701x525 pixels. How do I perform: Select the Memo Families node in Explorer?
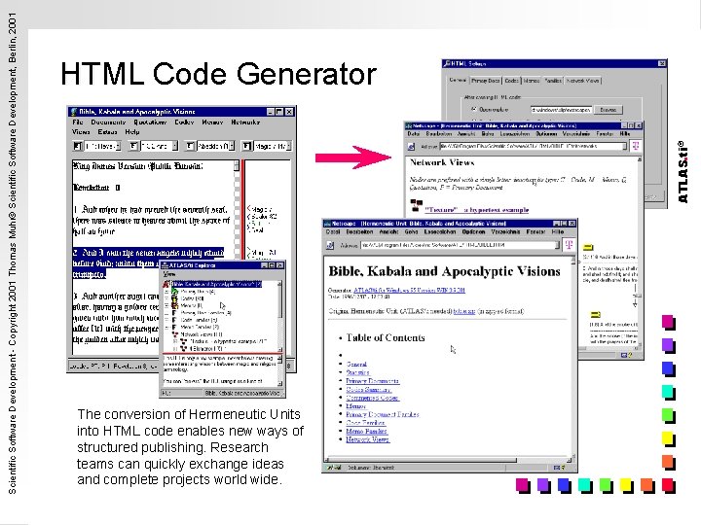200,328
